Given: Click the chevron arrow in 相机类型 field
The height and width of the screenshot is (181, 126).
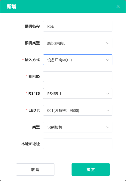Looking at the screenshot, I should pyautogui.click(x=108, y=43).
